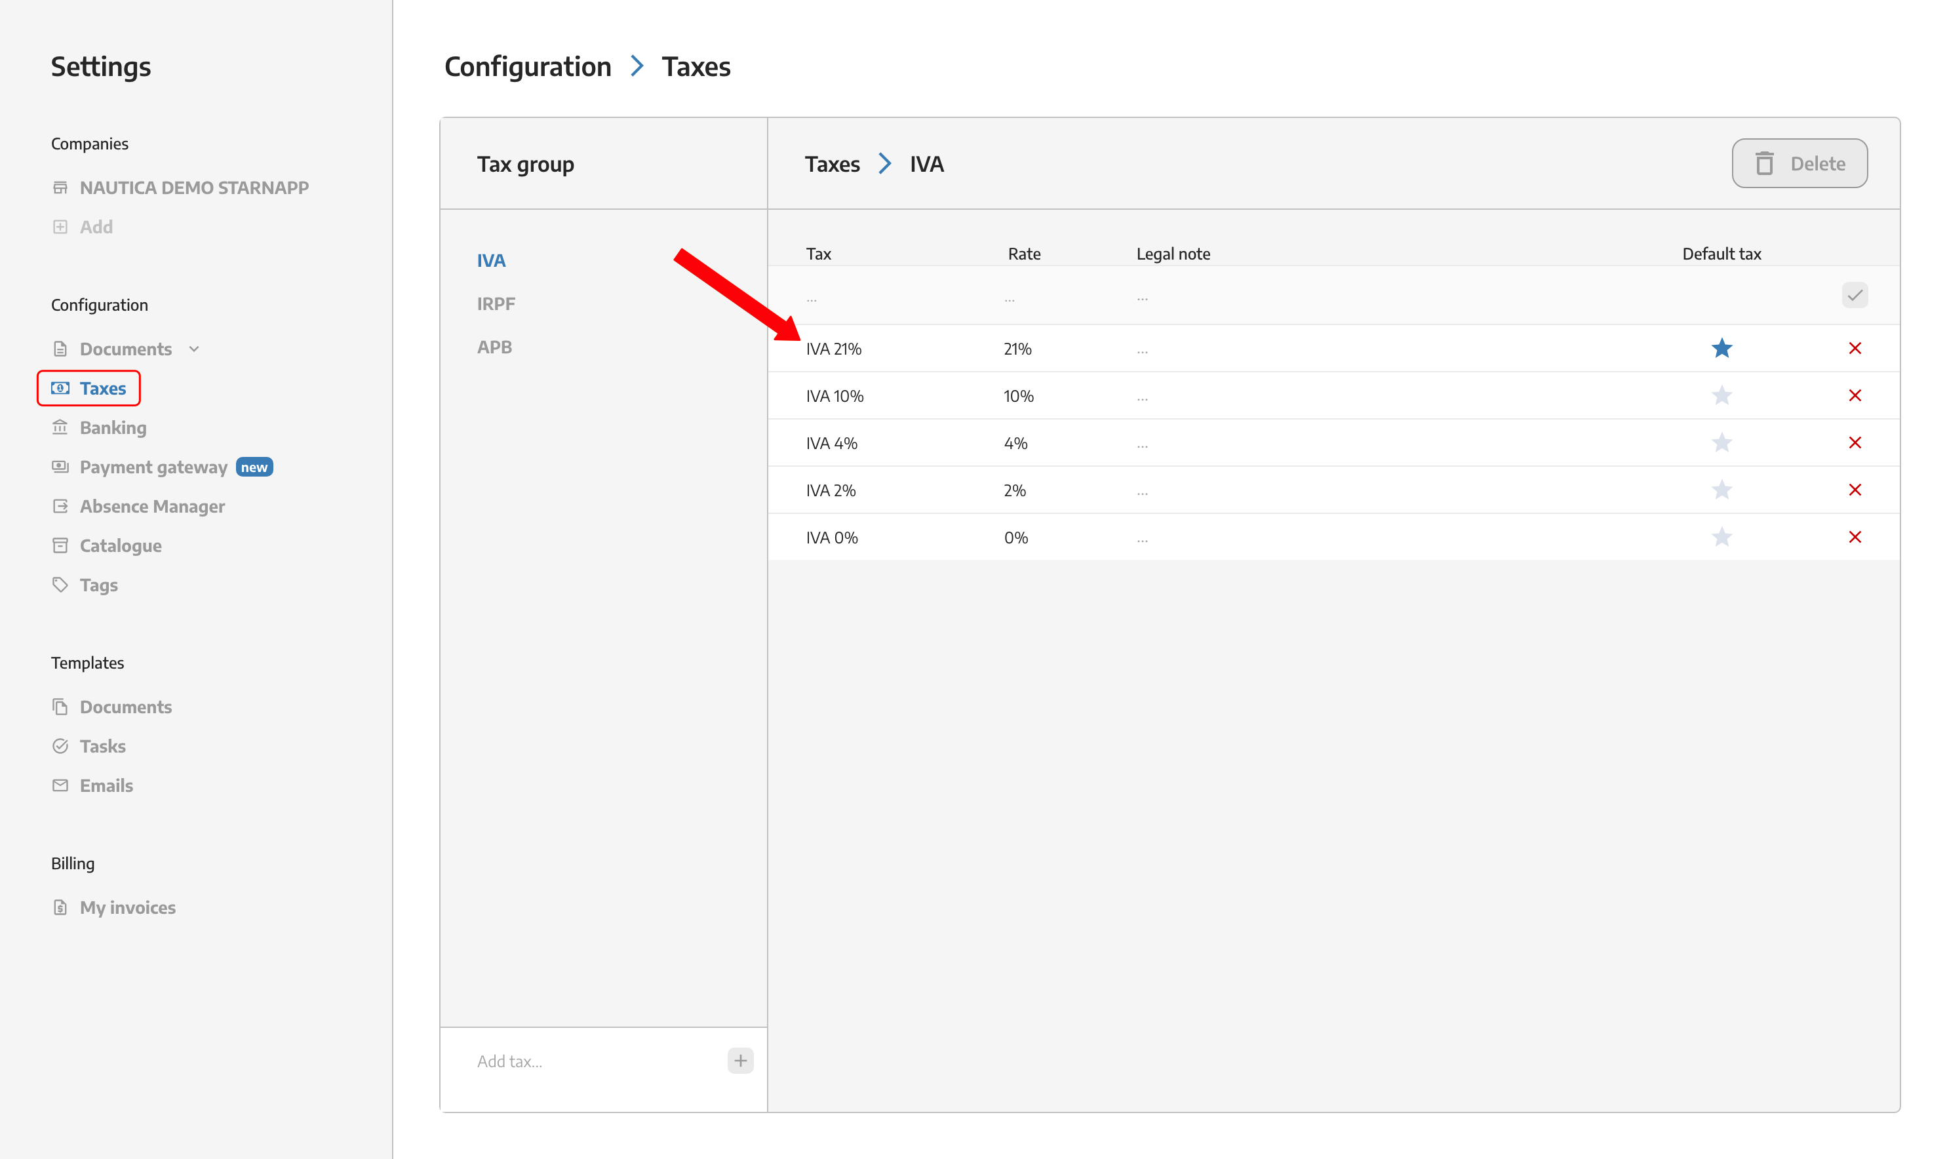The height and width of the screenshot is (1159, 1947).
Task: Click legal note cell for IVA 21%
Action: [1143, 351]
